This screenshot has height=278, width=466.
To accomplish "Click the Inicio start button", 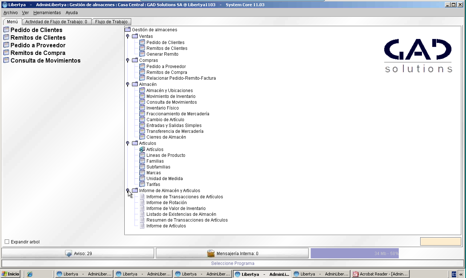I will click(x=10, y=274).
